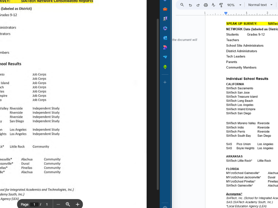278x208 pixels.
Task: Click SIATech Los Angeles entry
Action: (240, 105)
